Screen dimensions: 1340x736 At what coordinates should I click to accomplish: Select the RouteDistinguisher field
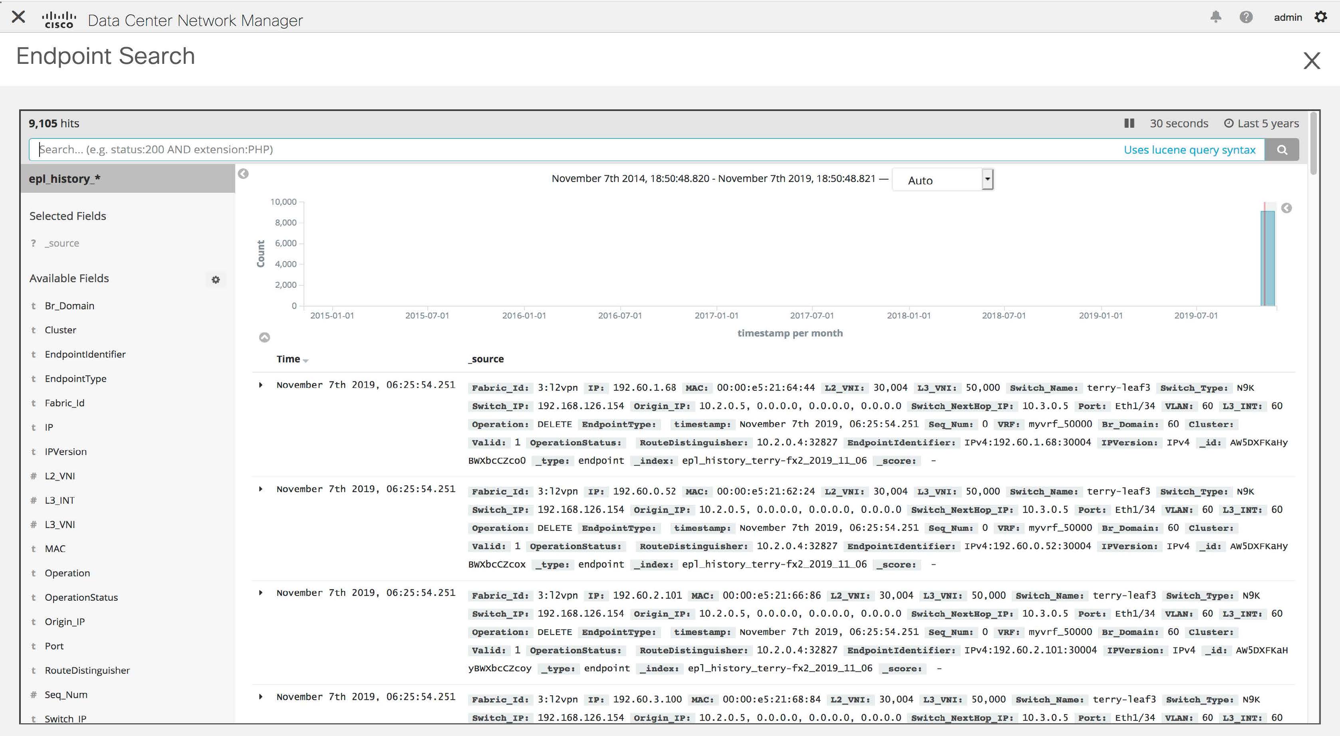[87, 671]
